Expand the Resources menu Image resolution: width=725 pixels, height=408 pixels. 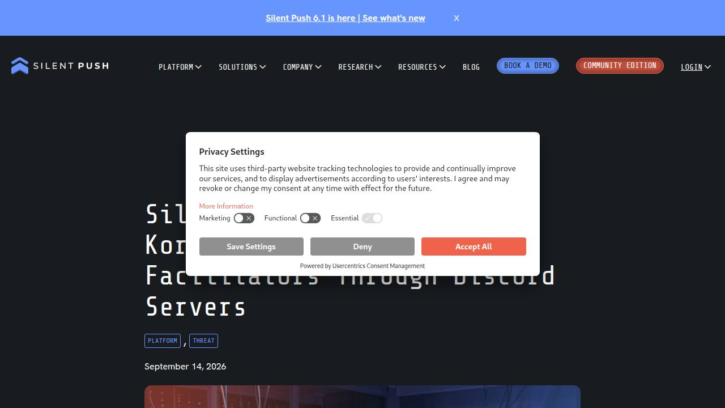tap(422, 67)
